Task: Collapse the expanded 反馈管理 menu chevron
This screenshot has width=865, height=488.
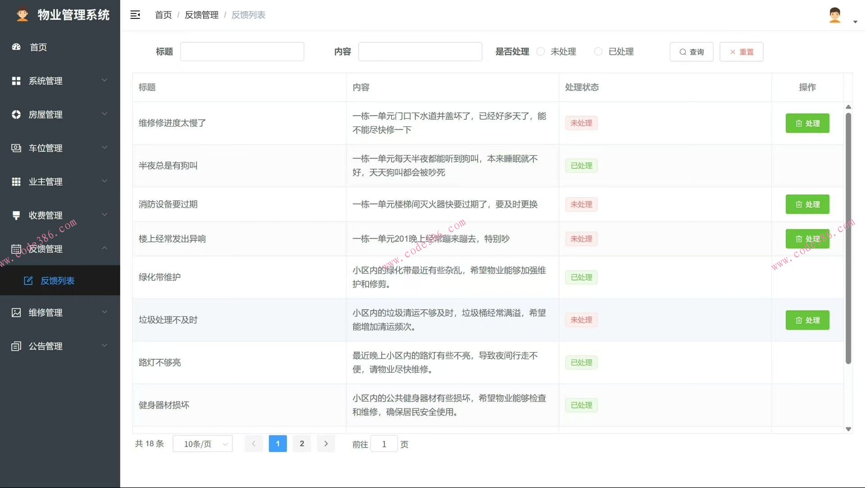Action: tap(105, 248)
